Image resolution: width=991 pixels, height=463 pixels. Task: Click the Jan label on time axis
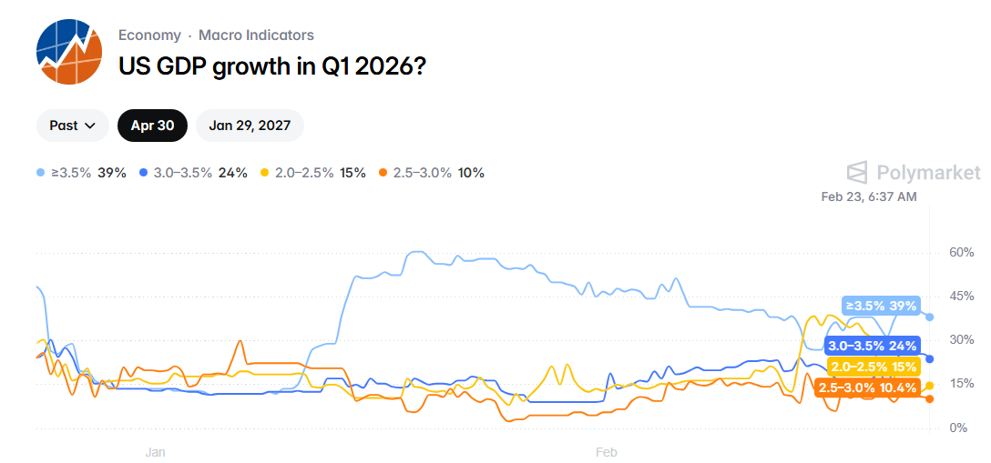tap(156, 451)
